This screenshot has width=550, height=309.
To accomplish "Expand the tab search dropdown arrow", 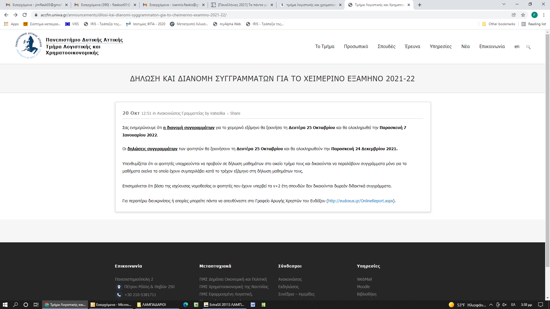I will [504, 4].
